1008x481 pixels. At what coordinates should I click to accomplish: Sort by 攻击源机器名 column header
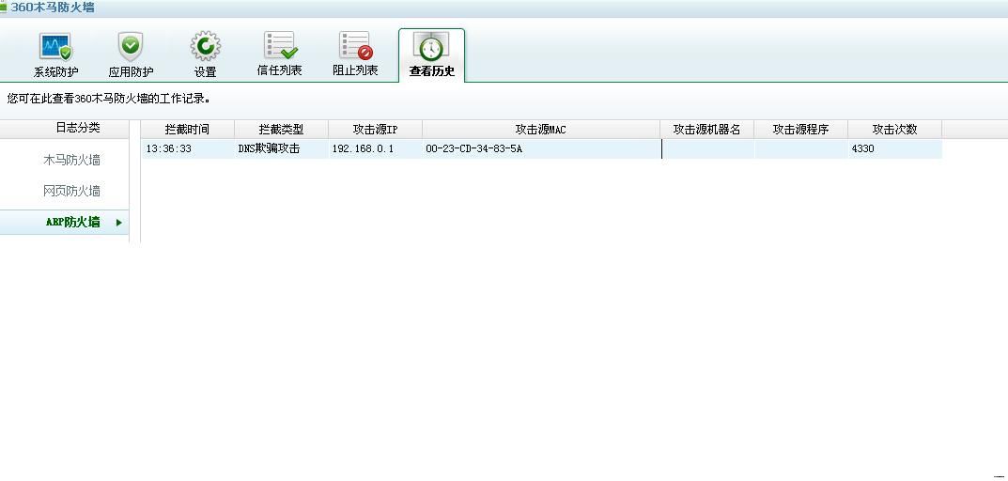(706, 130)
